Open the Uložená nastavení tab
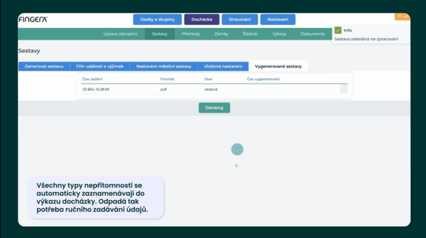This screenshot has width=426, height=238. (x=223, y=66)
